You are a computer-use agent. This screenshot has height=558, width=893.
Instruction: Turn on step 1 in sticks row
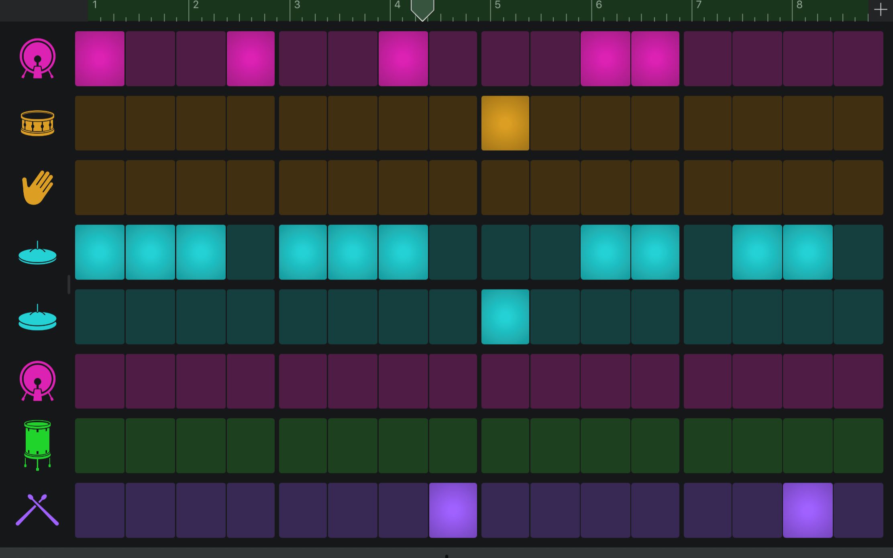click(x=100, y=510)
